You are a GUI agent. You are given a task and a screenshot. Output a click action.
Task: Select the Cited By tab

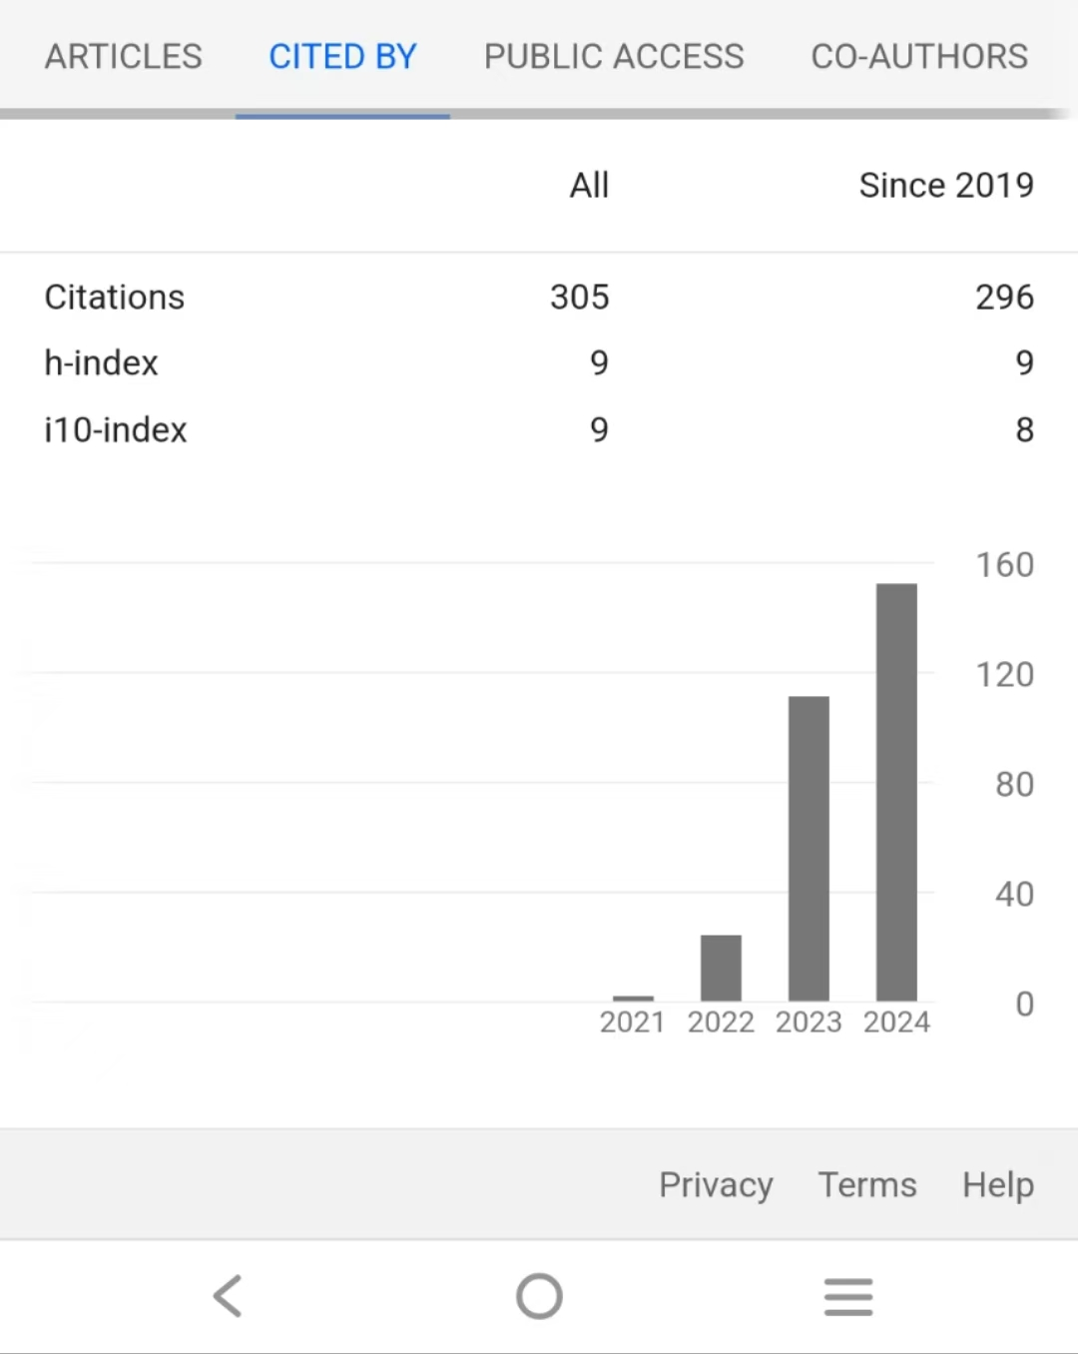pos(342,57)
